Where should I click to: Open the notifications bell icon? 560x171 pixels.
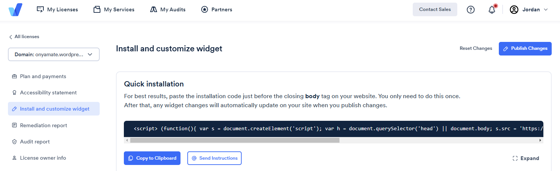[x=492, y=10]
